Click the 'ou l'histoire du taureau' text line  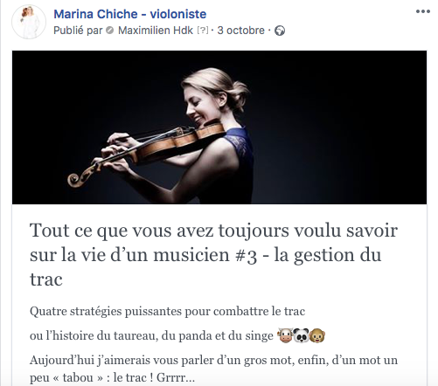coord(151,335)
